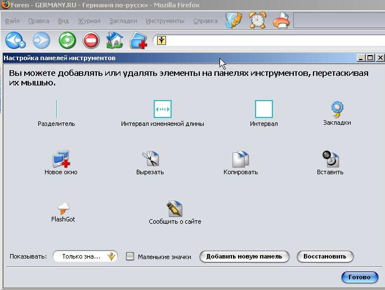Open the Вид menu
The image size is (385, 290).
pos(63,21)
